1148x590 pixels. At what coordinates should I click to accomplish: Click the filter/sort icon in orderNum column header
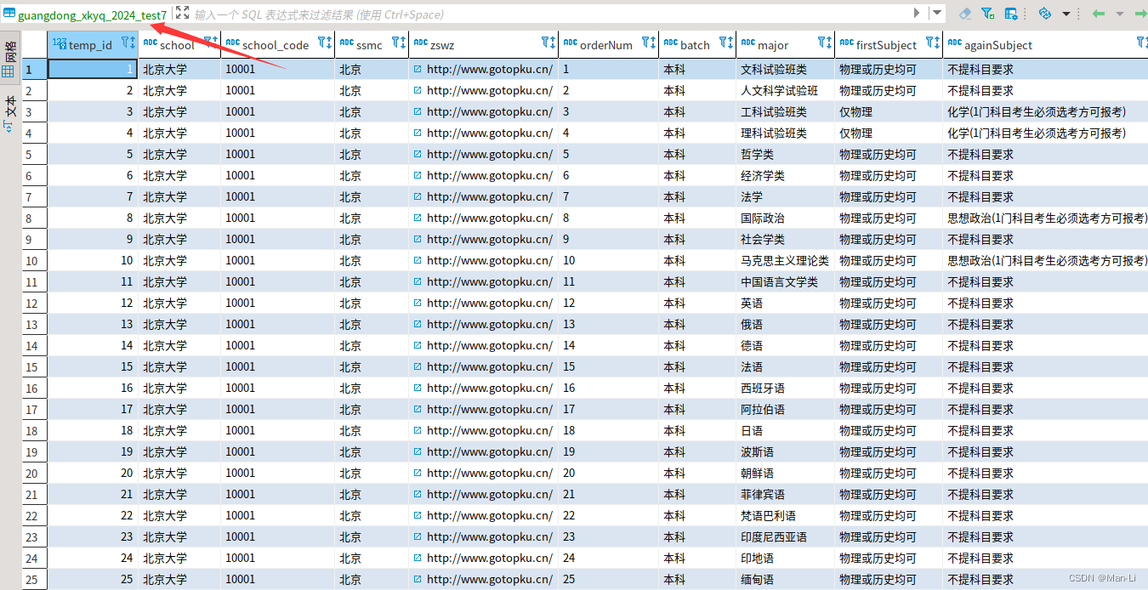(649, 42)
